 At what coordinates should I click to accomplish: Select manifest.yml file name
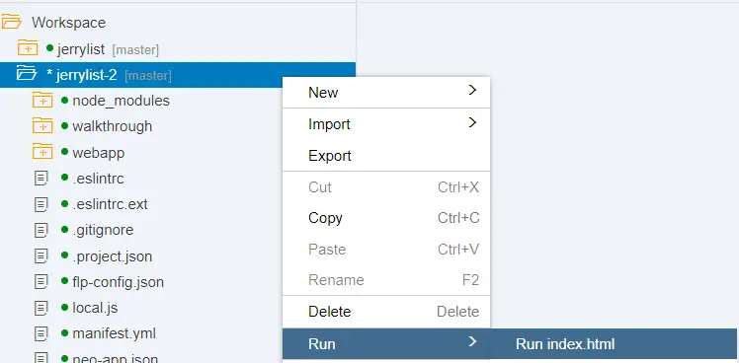[x=114, y=333]
